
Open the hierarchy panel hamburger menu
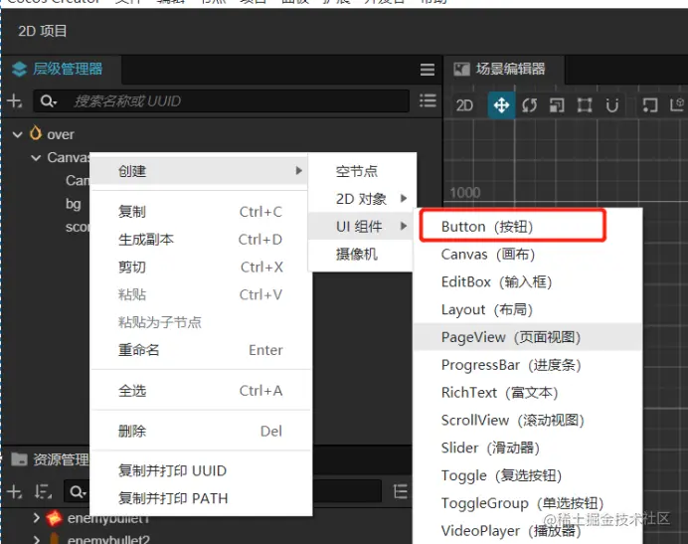tap(427, 70)
